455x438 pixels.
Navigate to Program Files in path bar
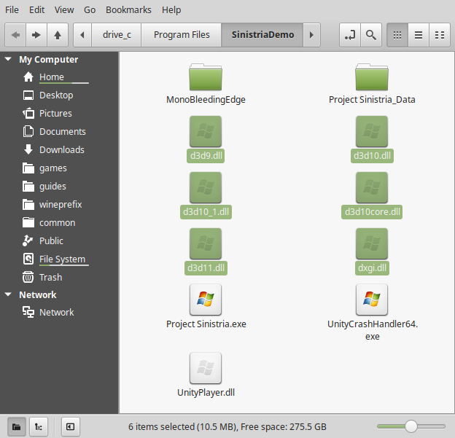(182, 35)
